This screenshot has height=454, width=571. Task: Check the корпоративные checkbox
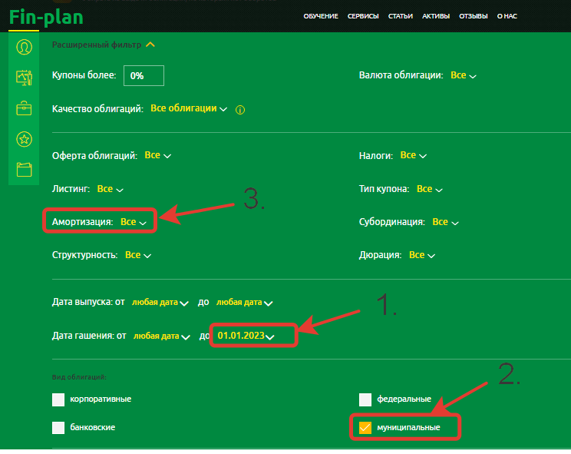pos(58,399)
